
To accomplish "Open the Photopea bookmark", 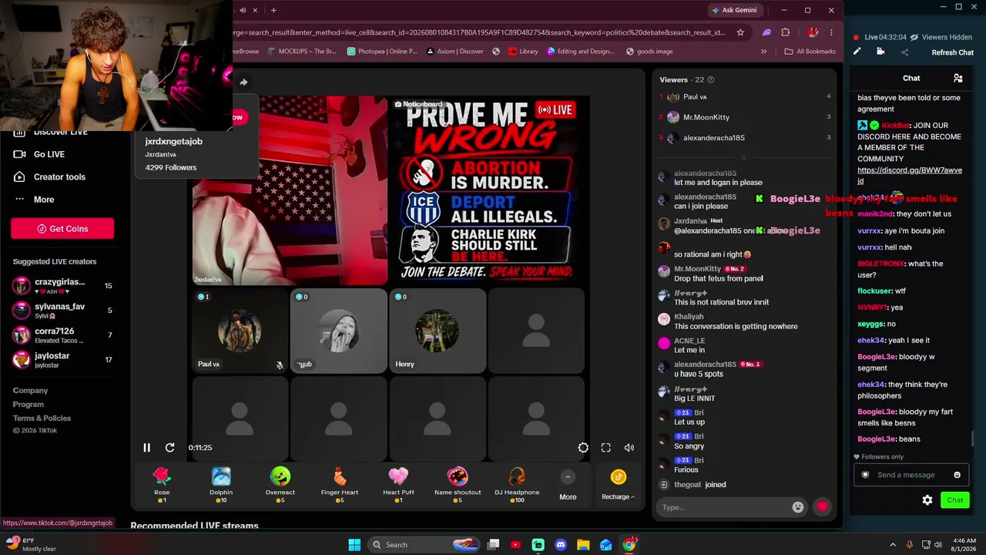I will (x=382, y=52).
